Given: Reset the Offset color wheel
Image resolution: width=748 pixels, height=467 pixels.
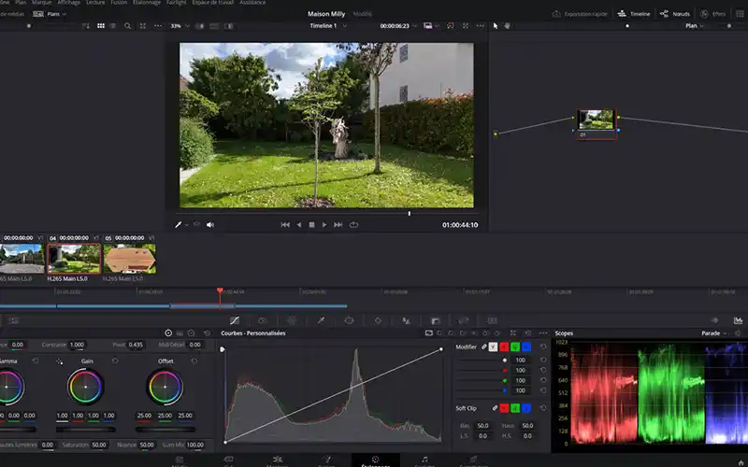Looking at the screenshot, I should [194, 361].
